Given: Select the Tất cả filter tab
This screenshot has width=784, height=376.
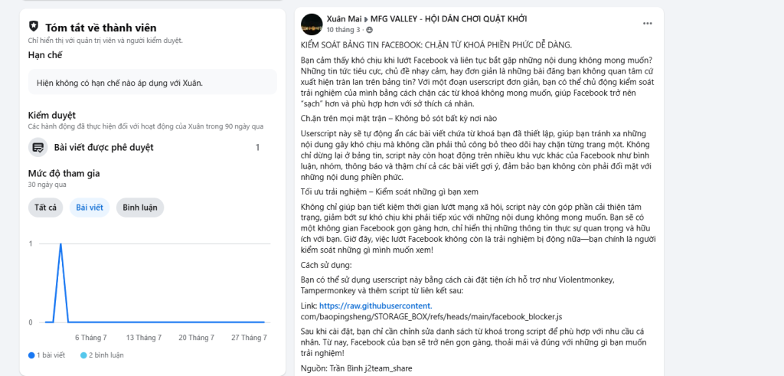Looking at the screenshot, I should 45,208.
